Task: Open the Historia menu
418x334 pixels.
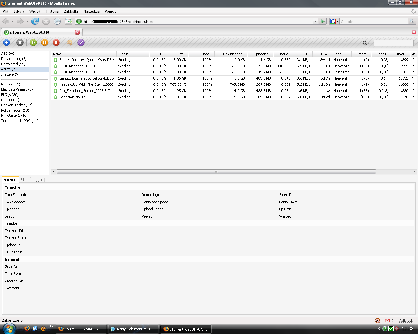Action: 52,11
